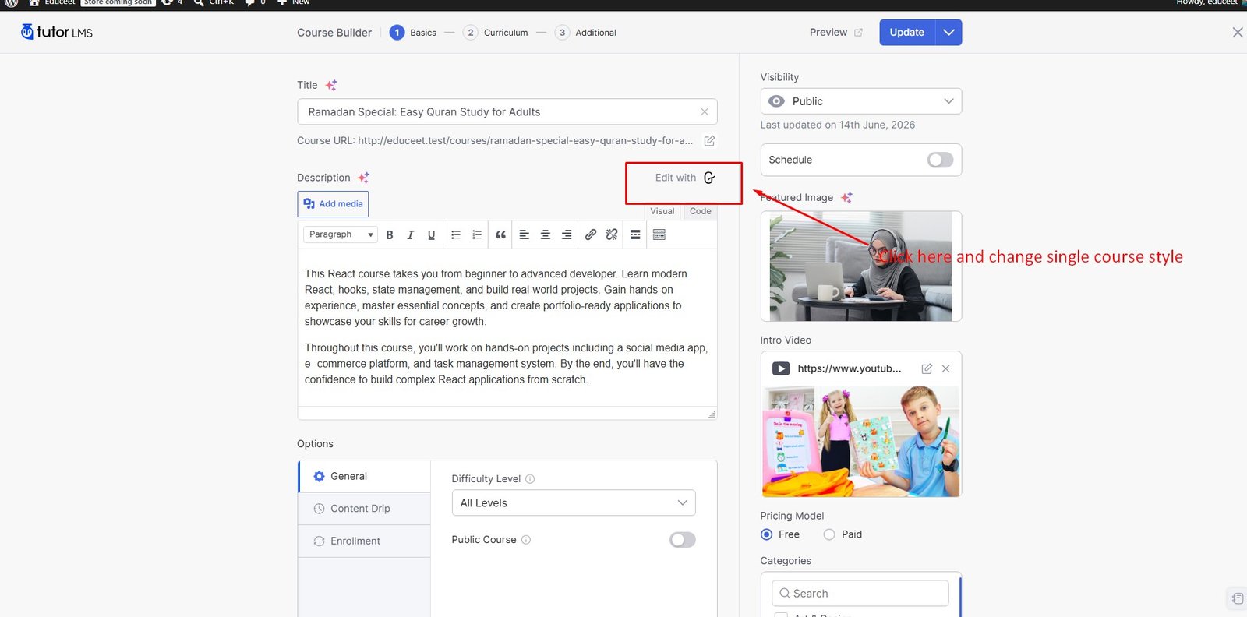The image size is (1247, 617).
Task: Toggle underline formatting in description editor
Action: point(431,234)
